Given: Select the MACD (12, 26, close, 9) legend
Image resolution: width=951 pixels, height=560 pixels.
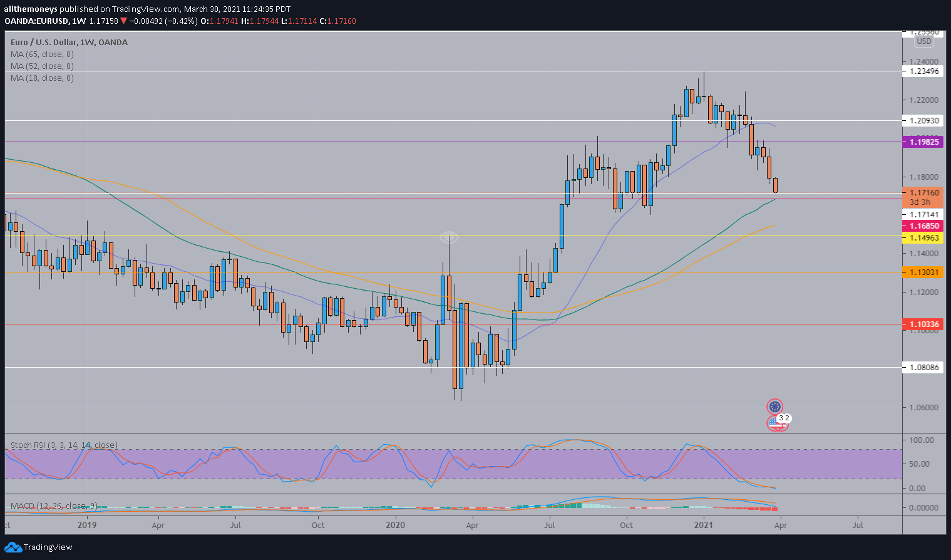Looking at the screenshot, I should (x=54, y=506).
